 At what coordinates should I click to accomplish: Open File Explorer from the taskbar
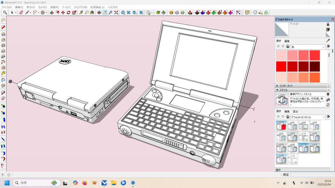point(114,183)
